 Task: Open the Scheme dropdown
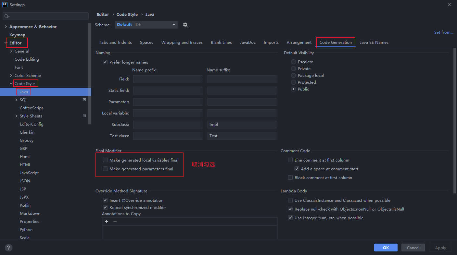coord(146,25)
